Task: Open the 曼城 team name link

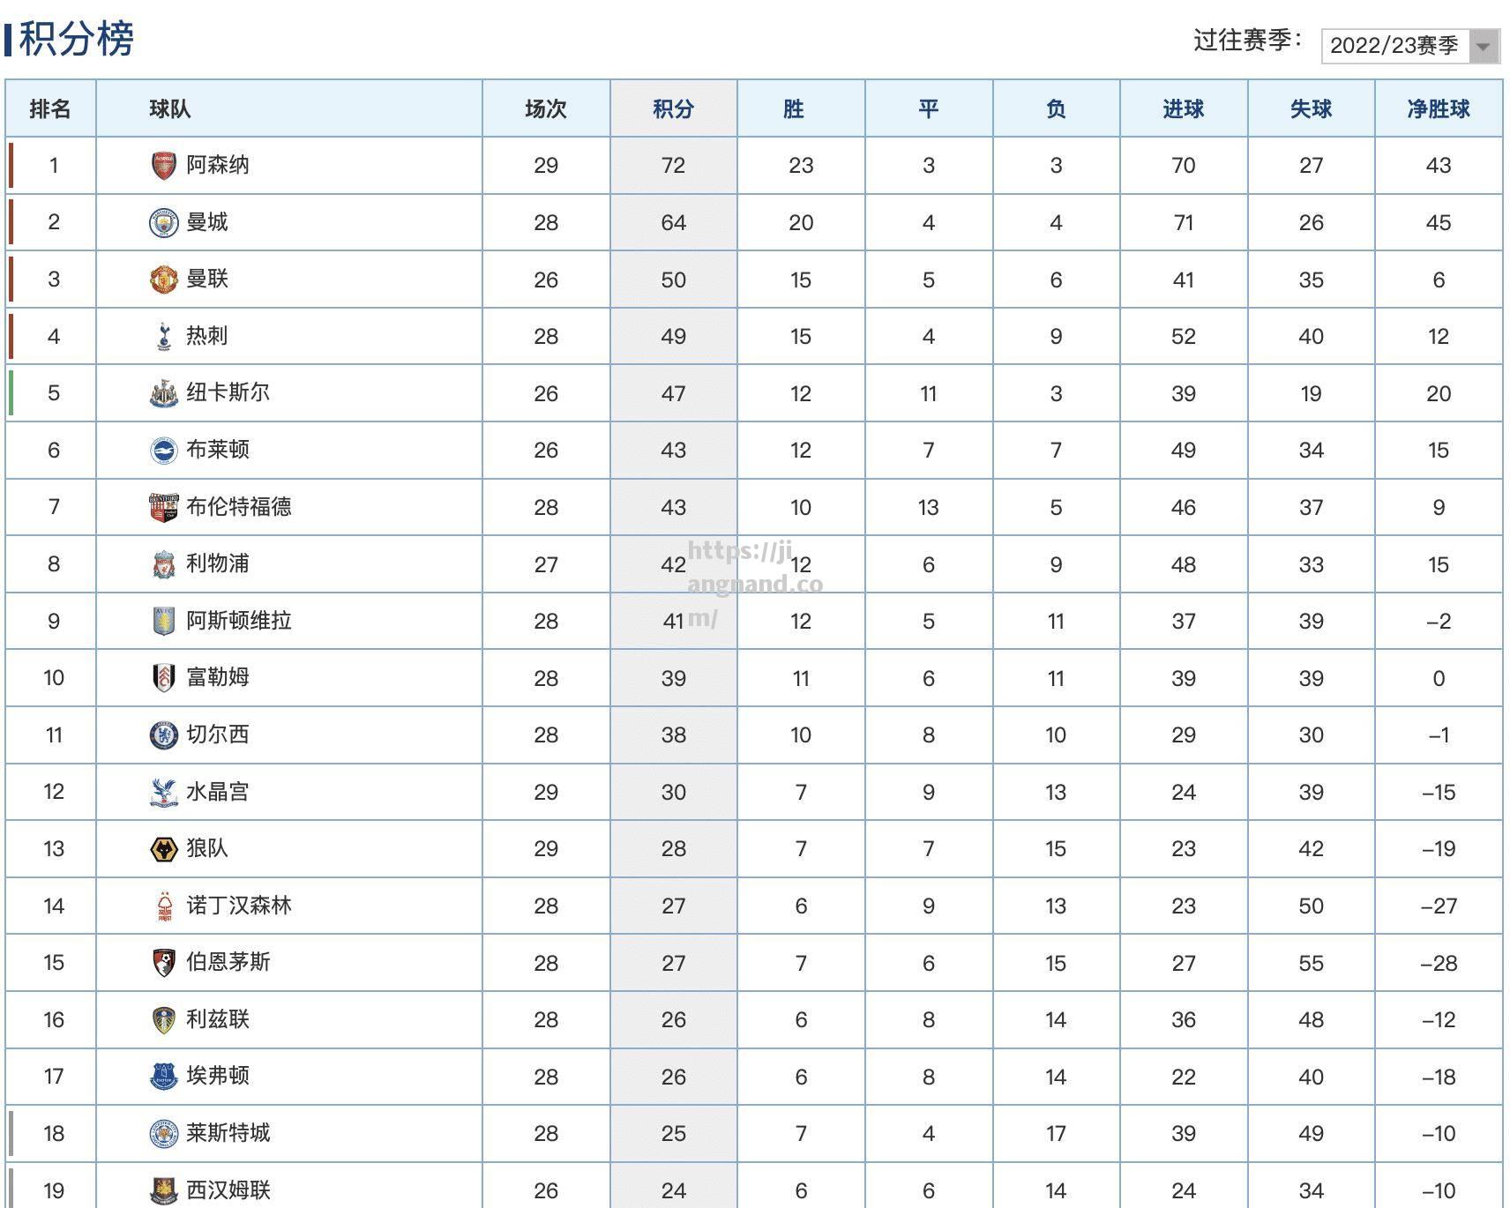Action: tap(207, 222)
